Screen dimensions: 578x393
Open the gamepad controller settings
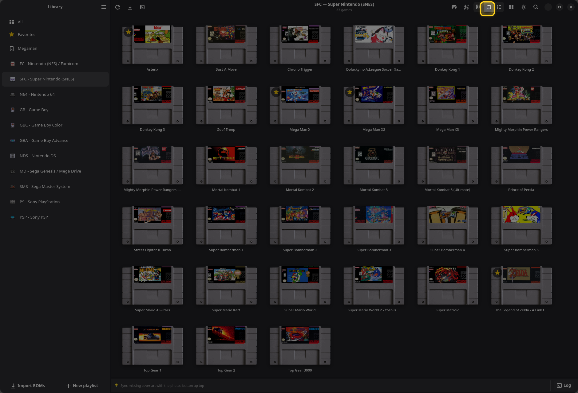pyautogui.click(x=454, y=7)
